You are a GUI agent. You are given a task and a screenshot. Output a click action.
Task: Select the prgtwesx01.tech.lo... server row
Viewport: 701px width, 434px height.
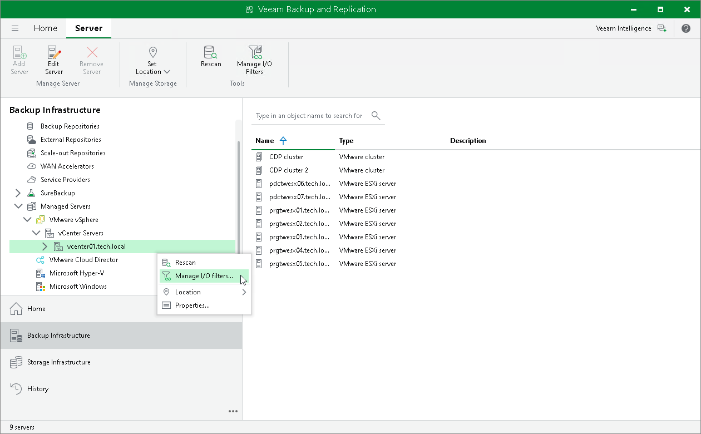476,210
